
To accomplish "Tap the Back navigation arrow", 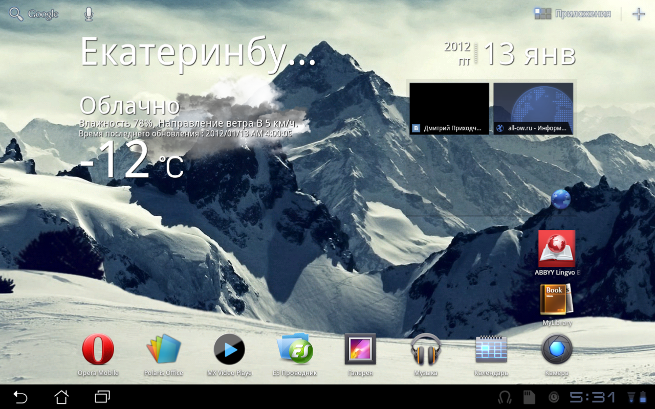I will pyautogui.click(x=20, y=397).
